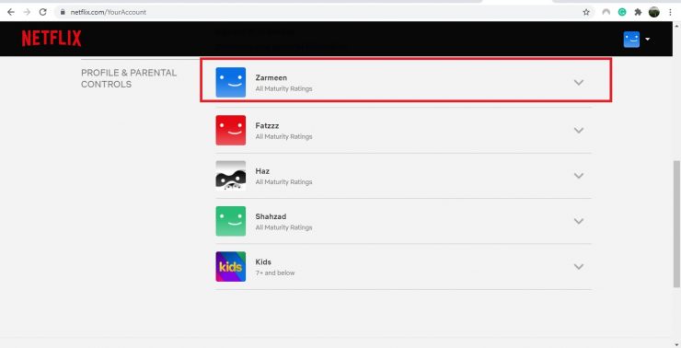Click the Kids profile avatar
The width and height of the screenshot is (681, 348).
click(231, 266)
